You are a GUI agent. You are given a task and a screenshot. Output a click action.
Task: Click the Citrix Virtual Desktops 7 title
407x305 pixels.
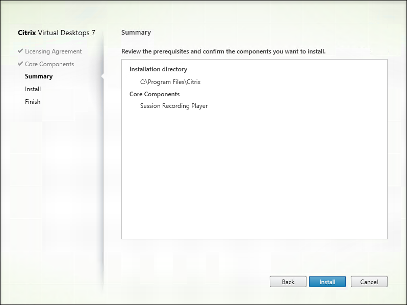coord(56,33)
